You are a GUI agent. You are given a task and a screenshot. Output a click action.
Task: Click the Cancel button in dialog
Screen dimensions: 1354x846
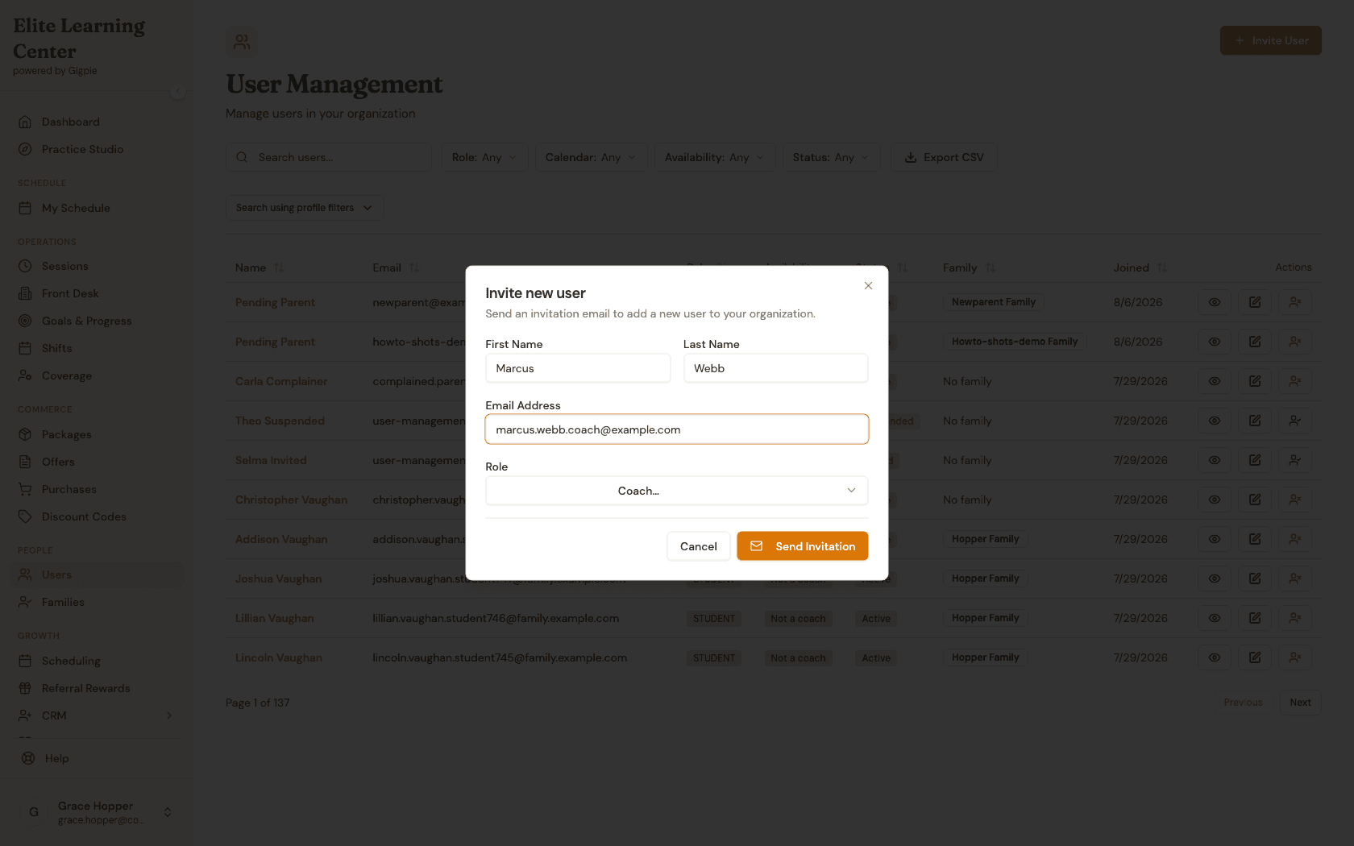tap(698, 546)
